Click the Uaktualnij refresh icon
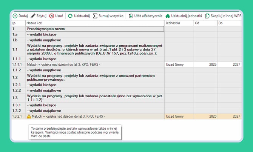The height and width of the screenshot is (152, 253). (x=70, y=16)
